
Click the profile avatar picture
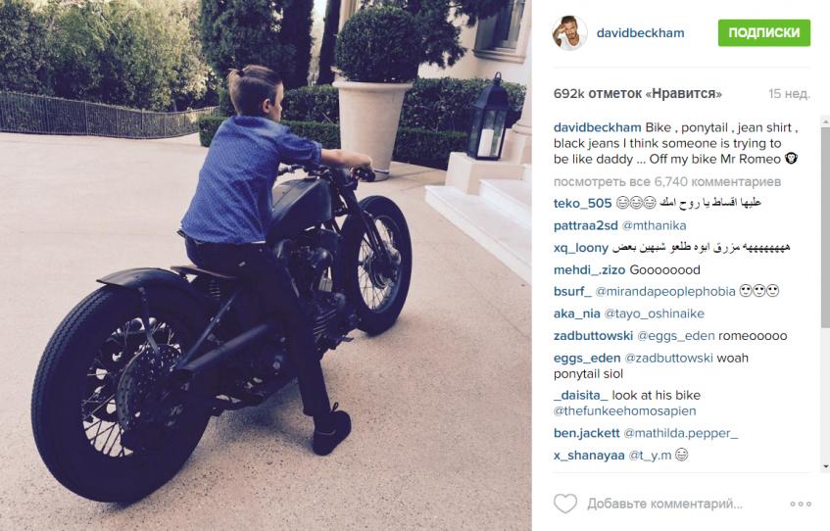pos(569,33)
